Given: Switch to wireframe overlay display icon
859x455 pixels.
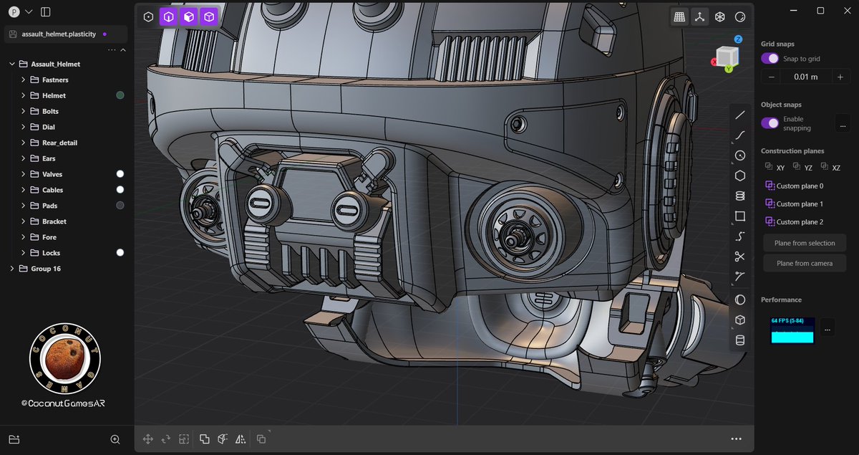Looking at the screenshot, I should 720,16.
